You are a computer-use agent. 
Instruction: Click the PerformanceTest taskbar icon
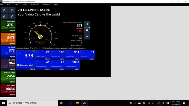tap(85, 103)
